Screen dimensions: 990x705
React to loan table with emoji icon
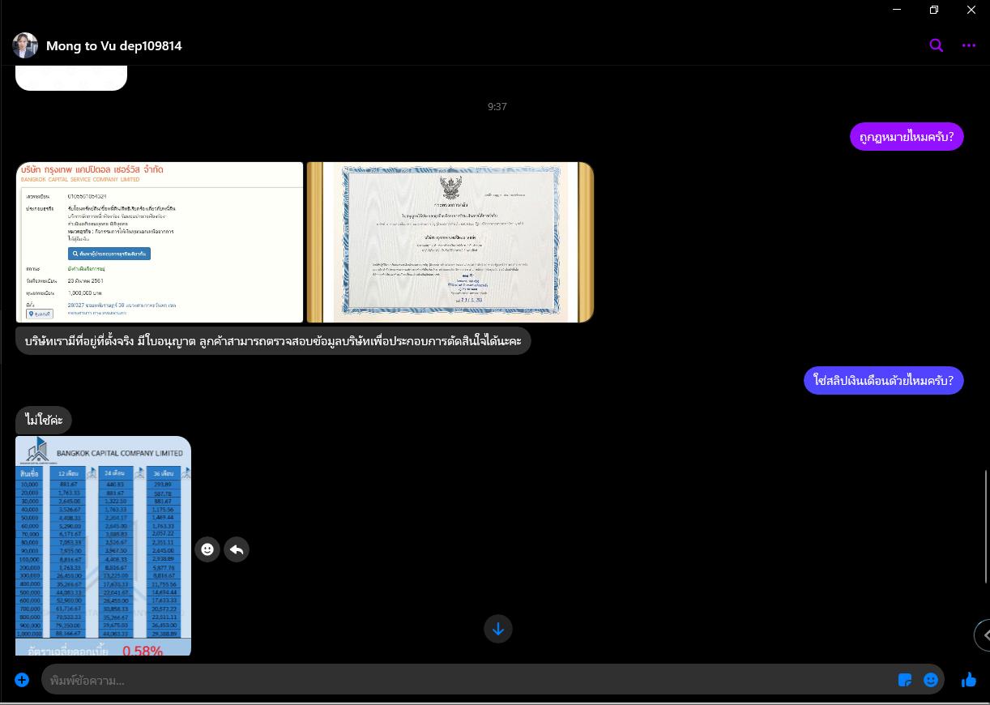tap(207, 549)
